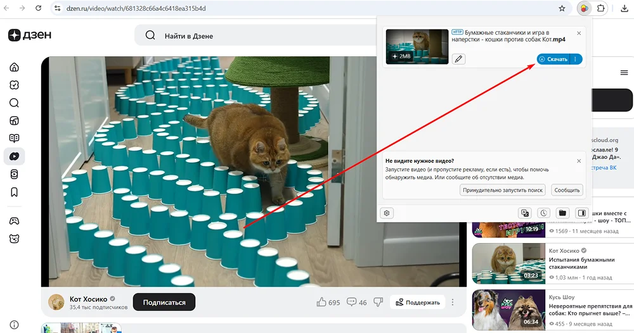Viewport: 634px width, 333px height.
Task: Click the Скачать download button
Action: pos(553,59)
